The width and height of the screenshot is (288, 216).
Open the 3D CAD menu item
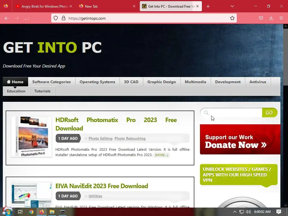pyautogui.click(x=131, y=82)
